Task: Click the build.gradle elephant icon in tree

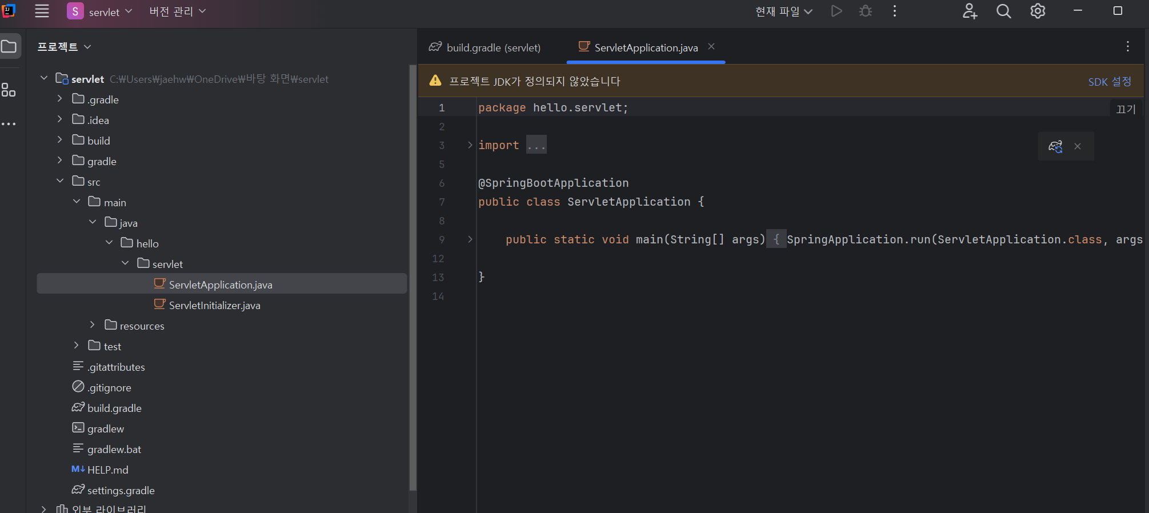Action: tap(78, 407)
